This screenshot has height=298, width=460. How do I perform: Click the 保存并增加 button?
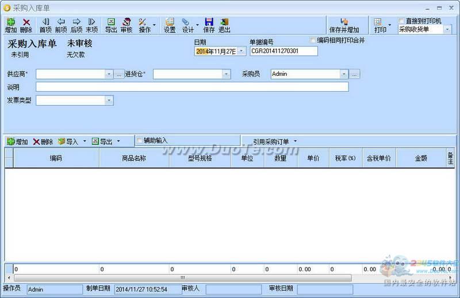click(344, 25)
